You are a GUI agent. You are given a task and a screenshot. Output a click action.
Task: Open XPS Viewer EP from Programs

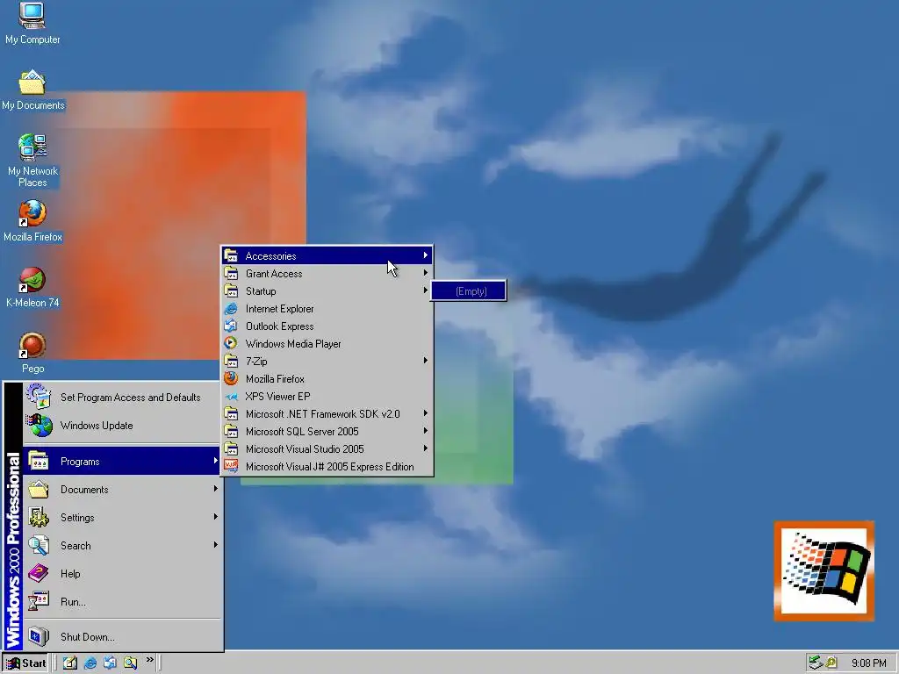pyautogui.click(x=327, y=397)
